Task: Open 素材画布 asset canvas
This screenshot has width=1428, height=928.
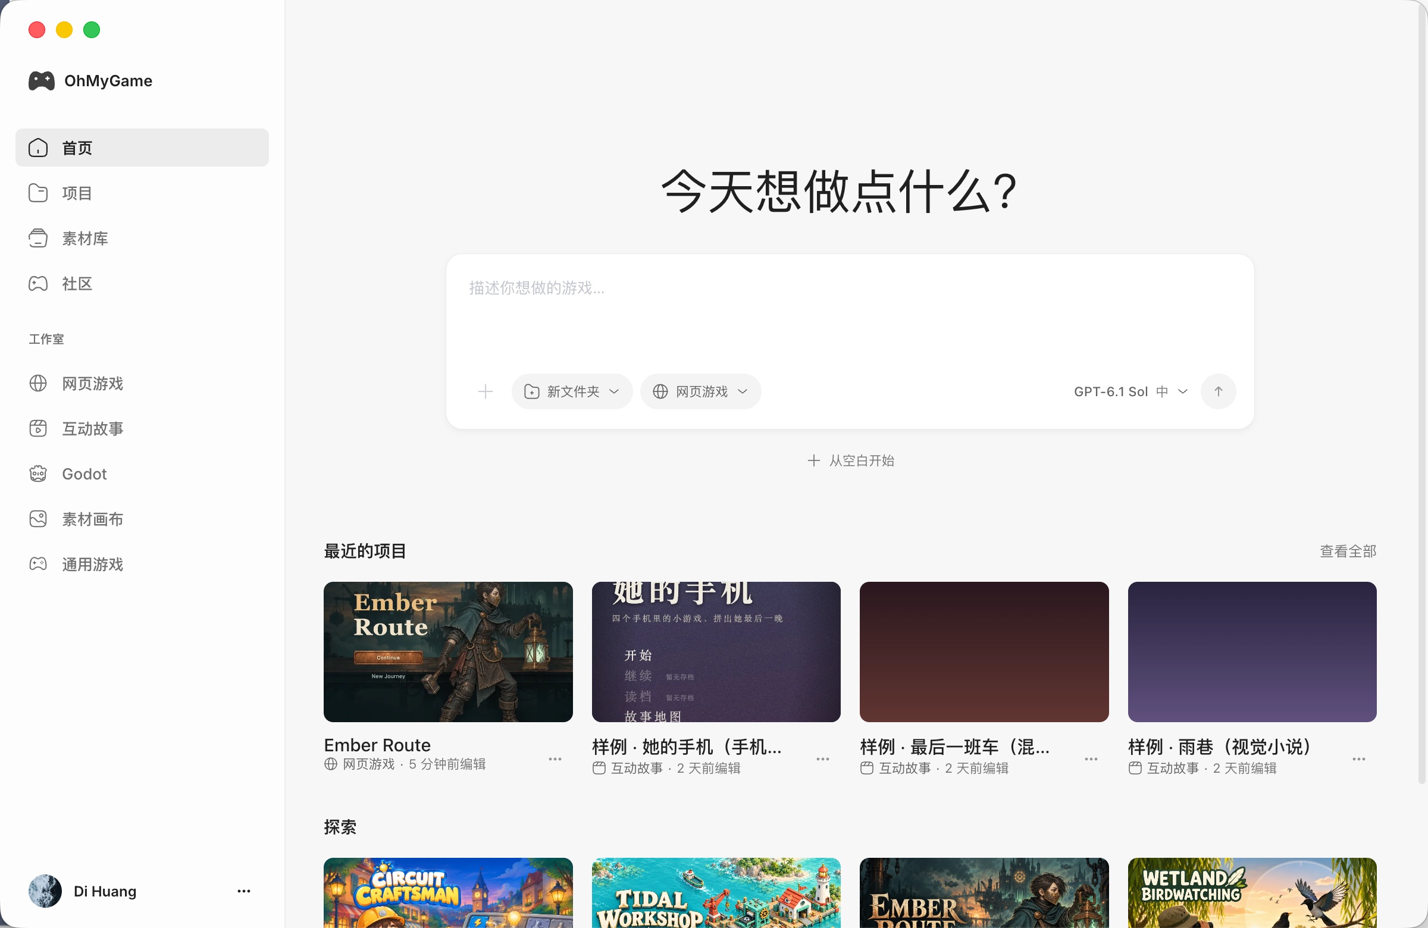Action: click(x=142, y=519)
